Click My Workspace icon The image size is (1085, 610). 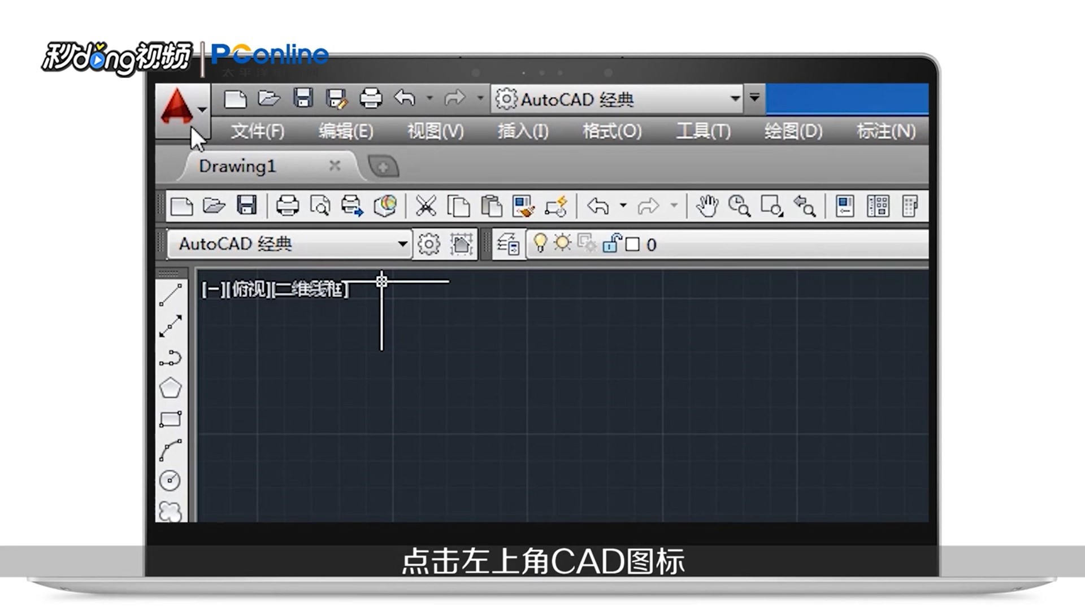point(462,245)
